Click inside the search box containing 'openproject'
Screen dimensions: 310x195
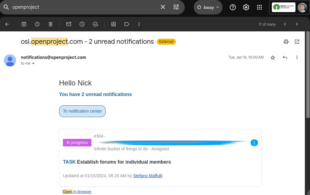(85, 7)
